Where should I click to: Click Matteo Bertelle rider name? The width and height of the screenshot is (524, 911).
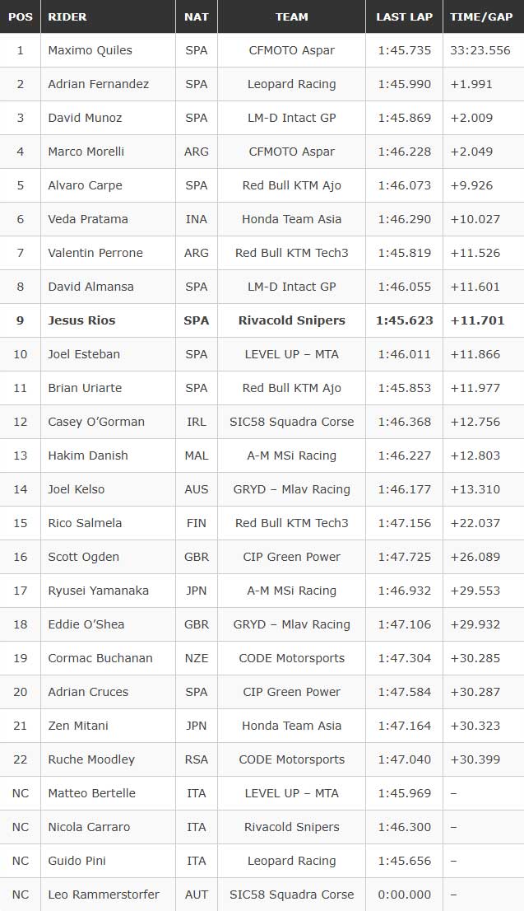pyautogui.click(x=91, y=793)
